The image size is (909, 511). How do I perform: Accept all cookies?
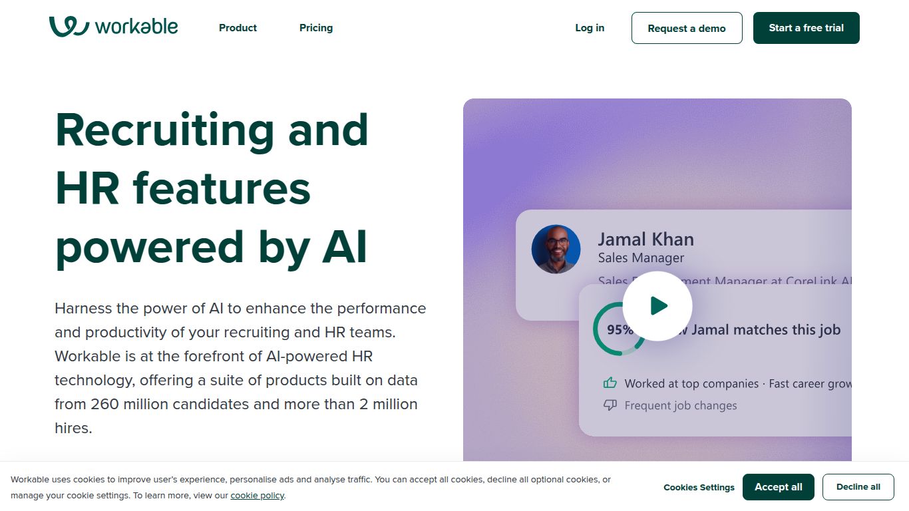[x=779, y=486]
